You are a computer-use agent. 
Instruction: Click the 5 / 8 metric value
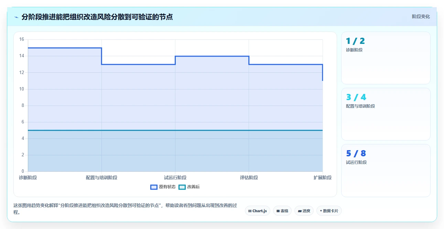click(x=356, y=154)
